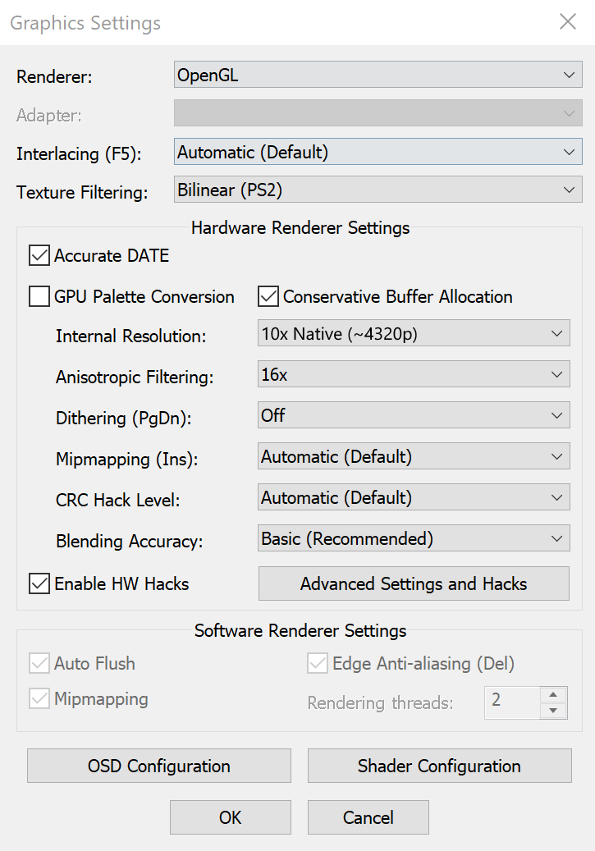This screenshot has width=595, height=851.
Task: Open the OSD Configuration dialog
Action: pos(158,766)
